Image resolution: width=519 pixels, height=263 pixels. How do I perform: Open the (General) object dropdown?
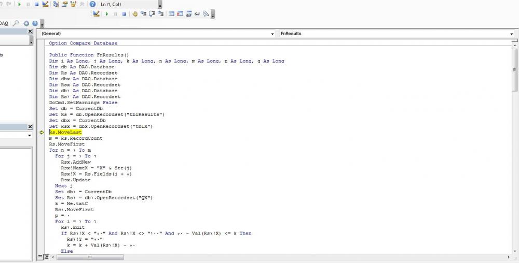[x=273, y=34]
